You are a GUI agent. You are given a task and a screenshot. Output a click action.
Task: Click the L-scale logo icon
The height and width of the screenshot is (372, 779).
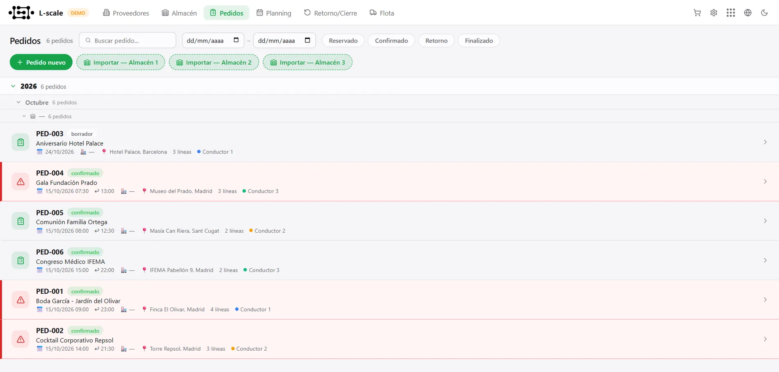click(x=21, y=13)
